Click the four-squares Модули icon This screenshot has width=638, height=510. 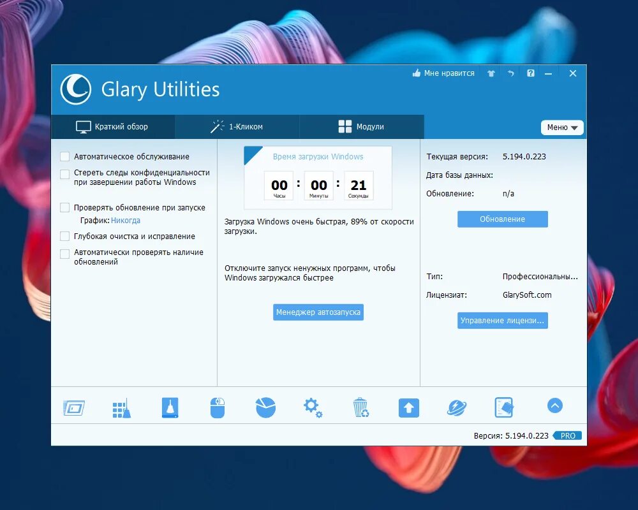345,126
